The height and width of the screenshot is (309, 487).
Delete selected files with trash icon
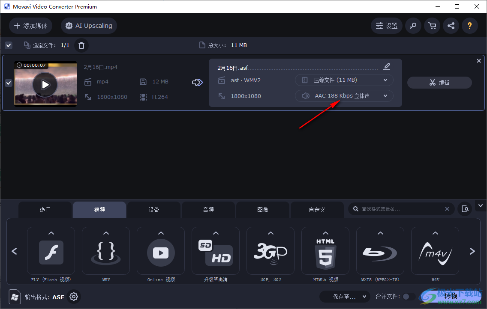click(81, 45)
